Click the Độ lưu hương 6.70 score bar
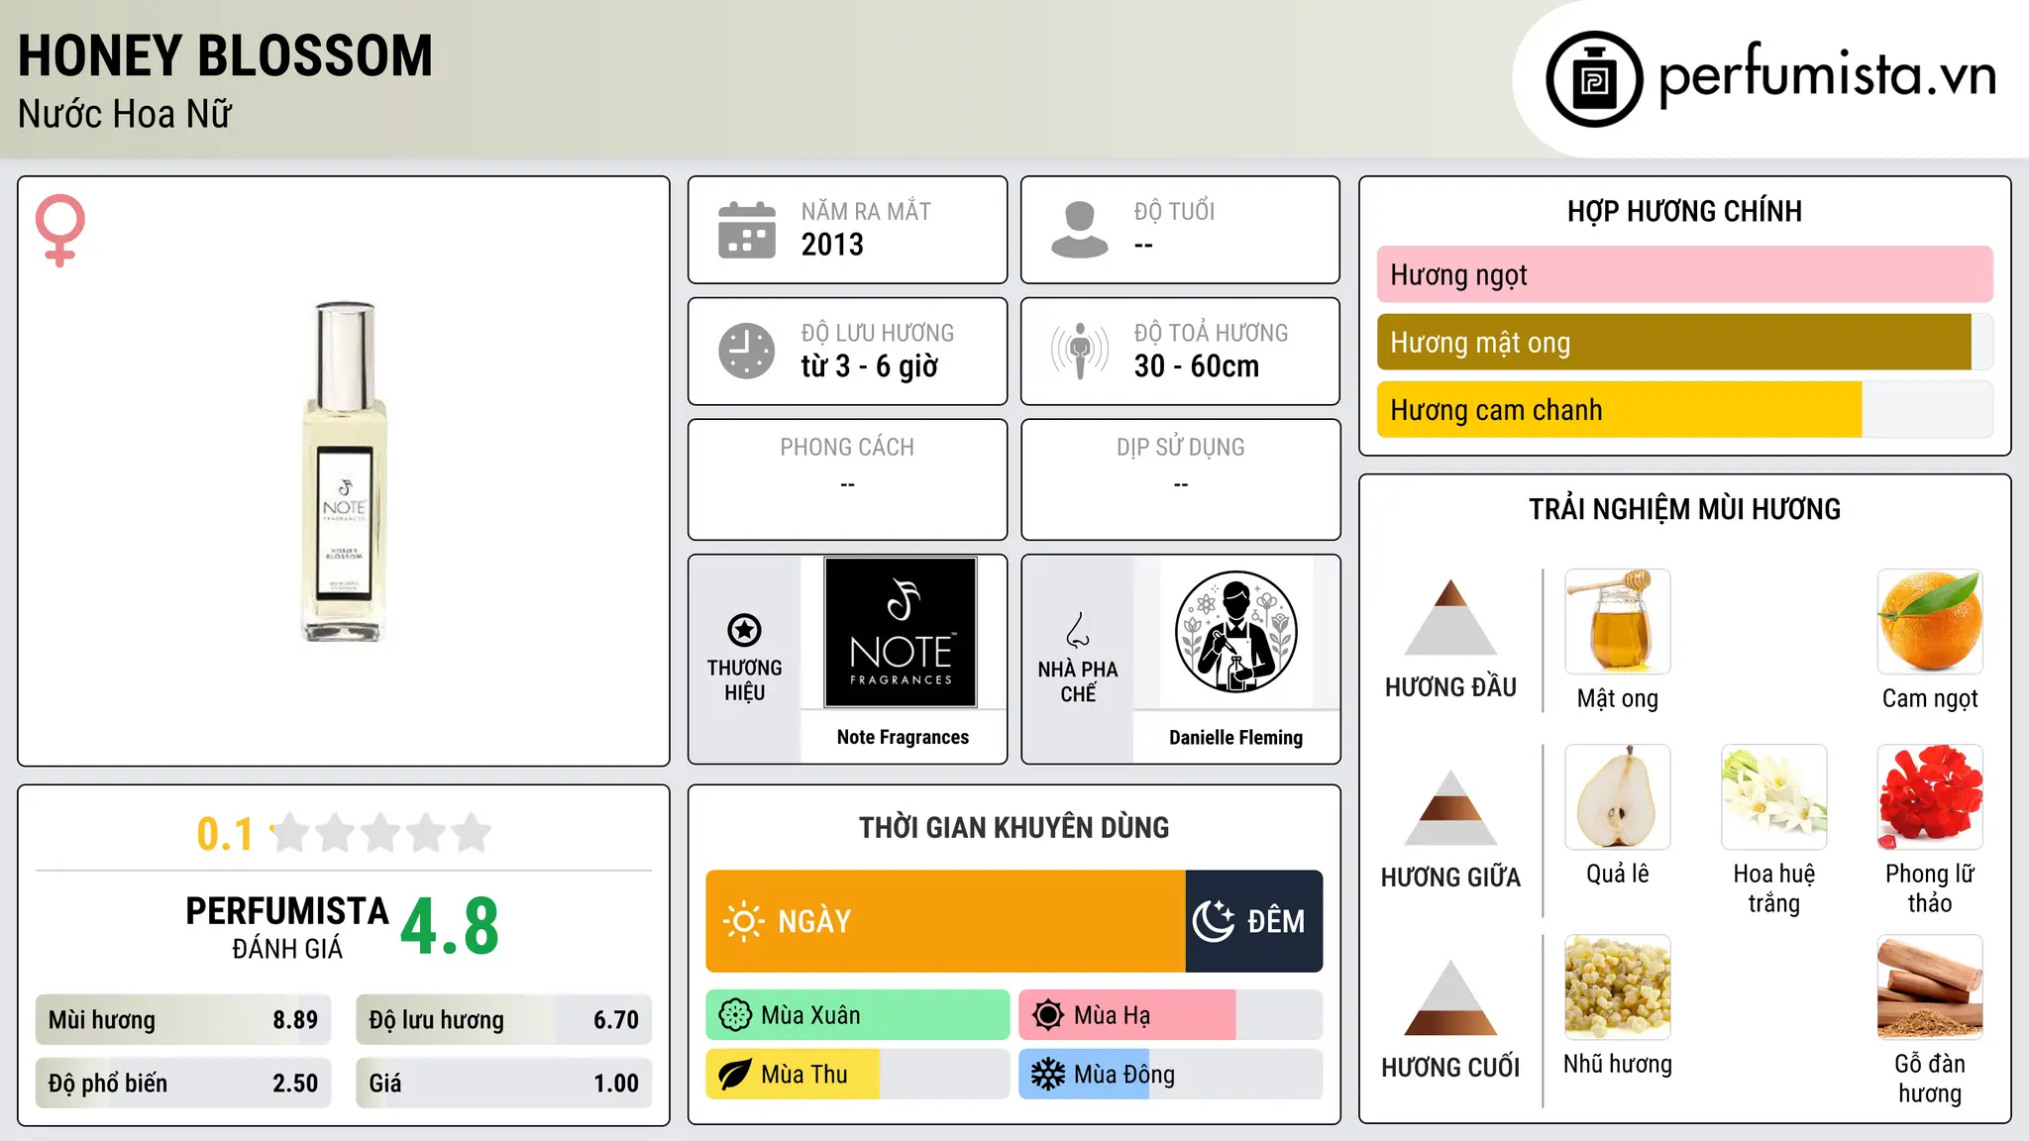 click(504, 1020)
